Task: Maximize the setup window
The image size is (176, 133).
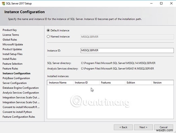Action: tap(161, 3)
